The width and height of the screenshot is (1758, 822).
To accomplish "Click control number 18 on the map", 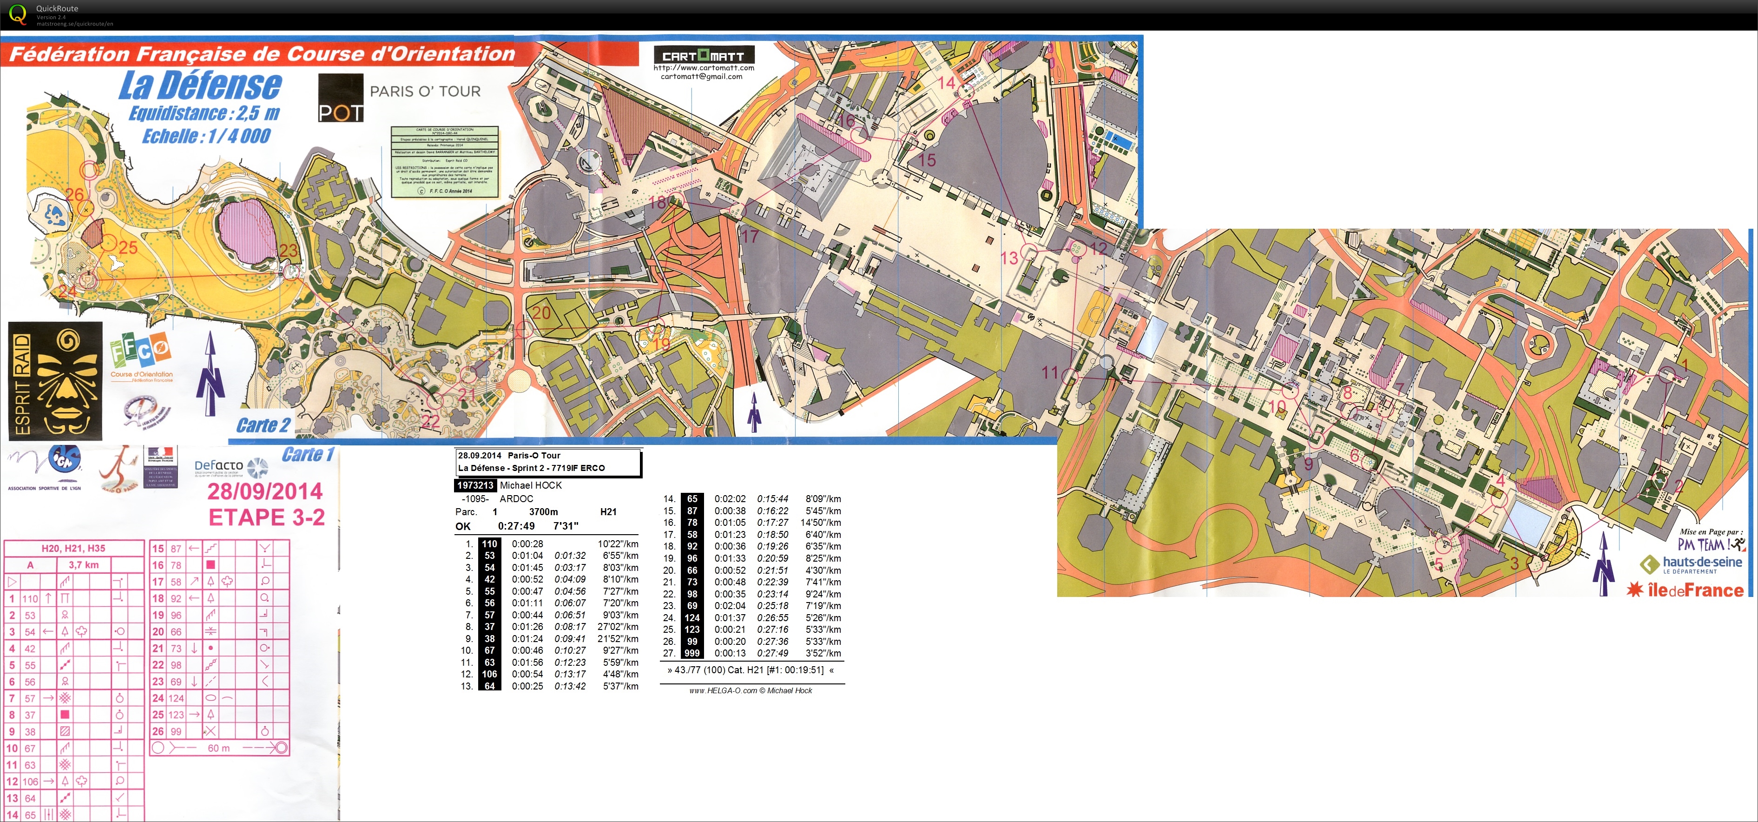I will pos(658,202).
